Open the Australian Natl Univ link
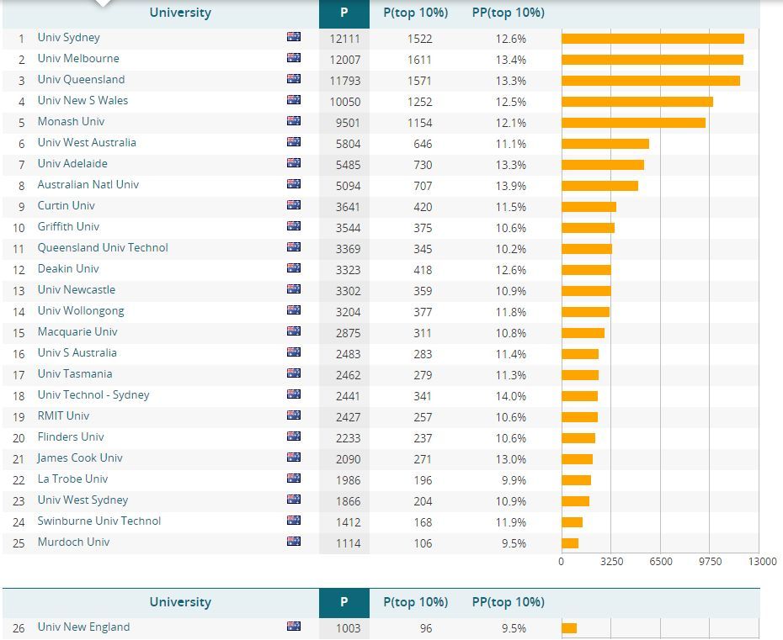The image size is (783, 640). click(x=88, y=184)
